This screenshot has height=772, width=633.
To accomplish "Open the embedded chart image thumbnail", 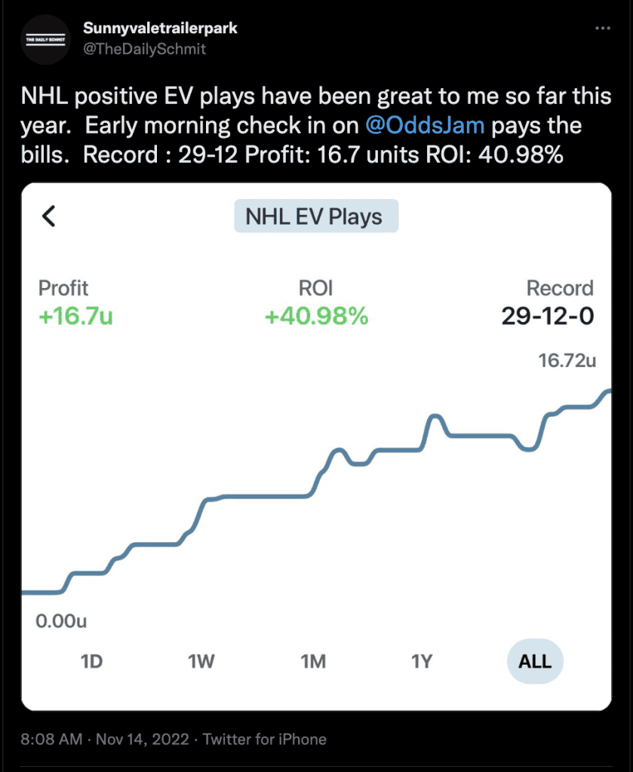I will [x=316, y=446].
